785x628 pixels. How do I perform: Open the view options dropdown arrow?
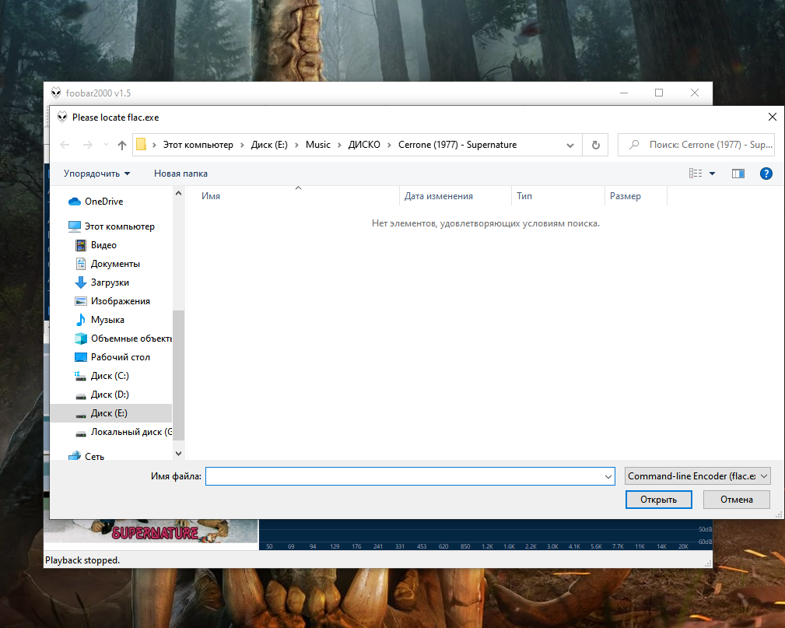click(x=712, y=174)
